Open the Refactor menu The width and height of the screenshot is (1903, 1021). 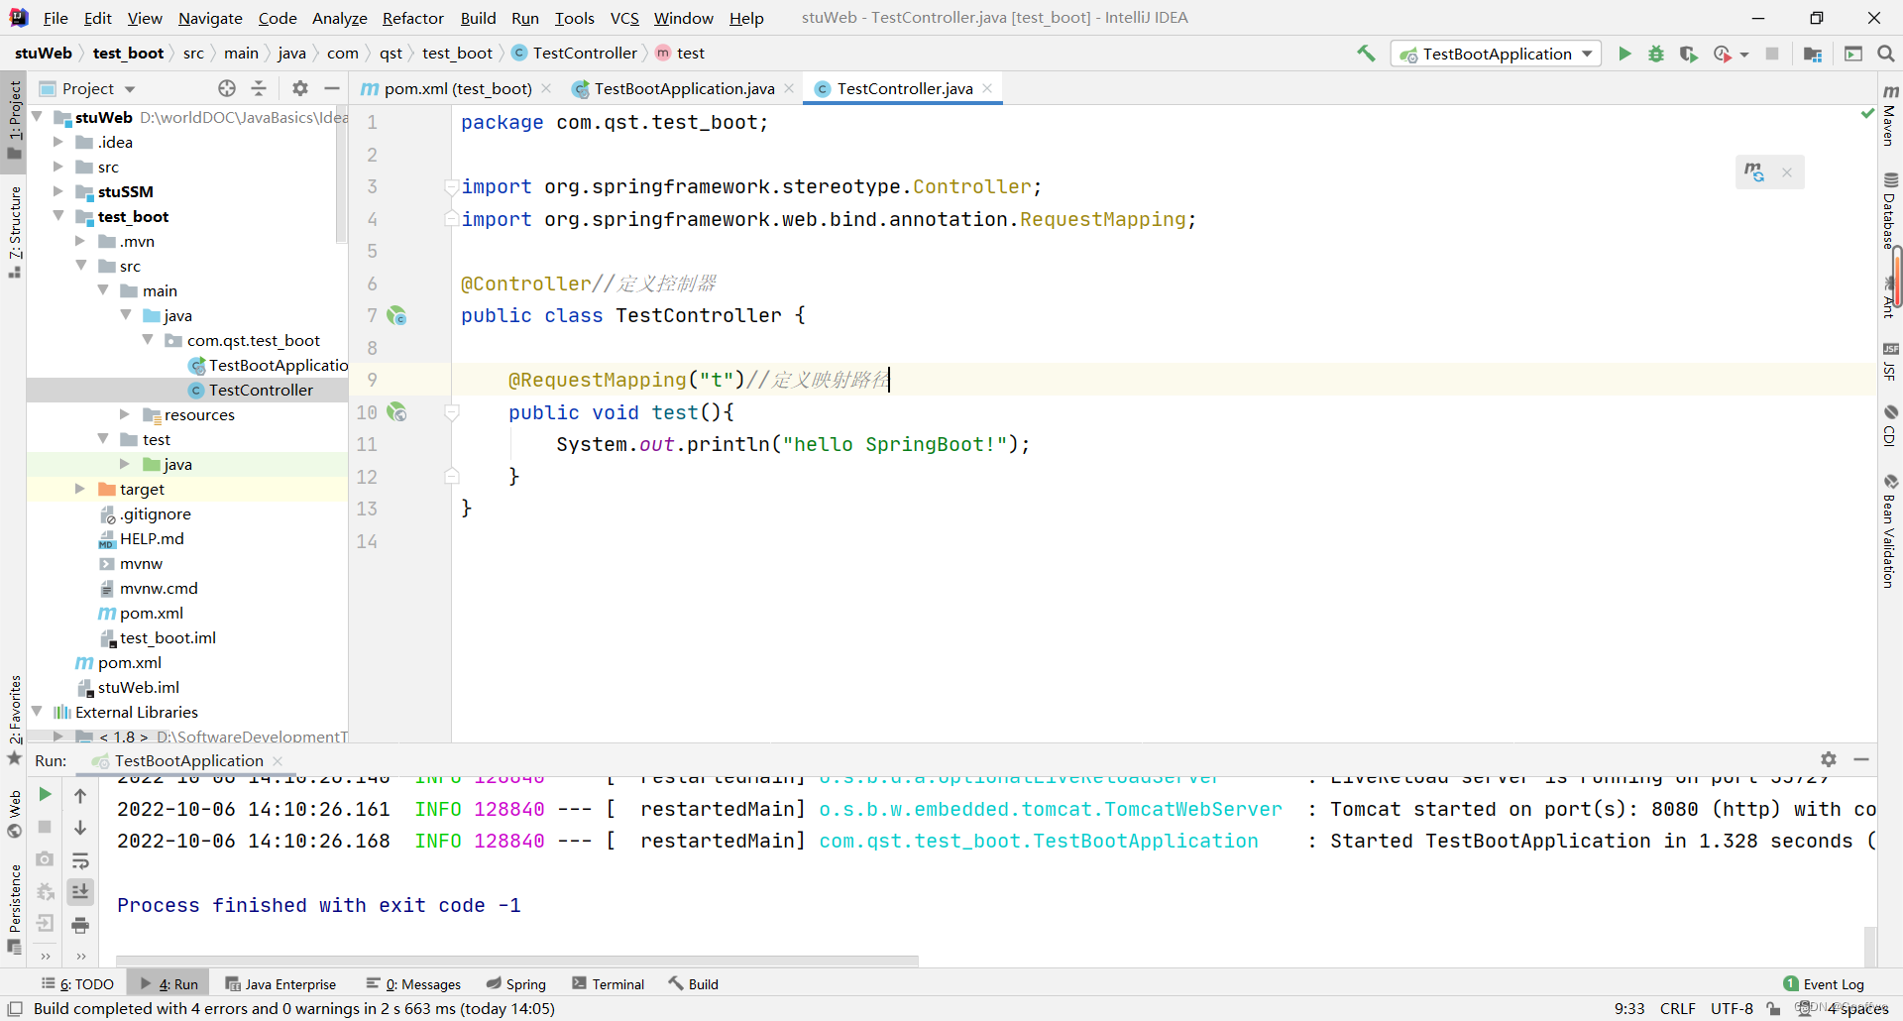click(x=413, y=18)
